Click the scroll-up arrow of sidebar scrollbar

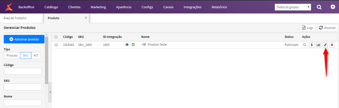tap(46, 34)
